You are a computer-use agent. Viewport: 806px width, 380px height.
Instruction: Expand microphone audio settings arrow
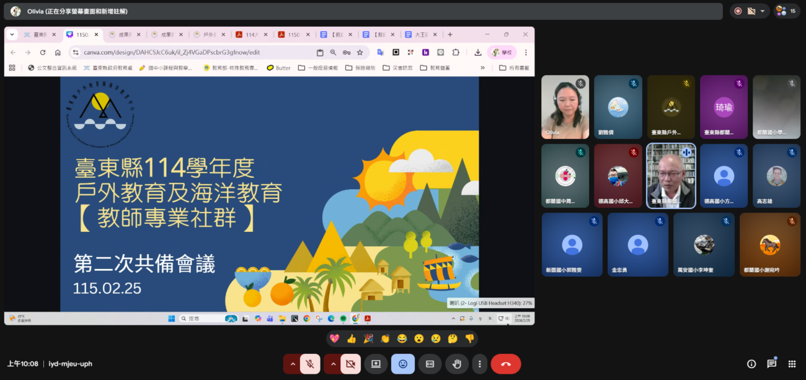coord(292,364)
